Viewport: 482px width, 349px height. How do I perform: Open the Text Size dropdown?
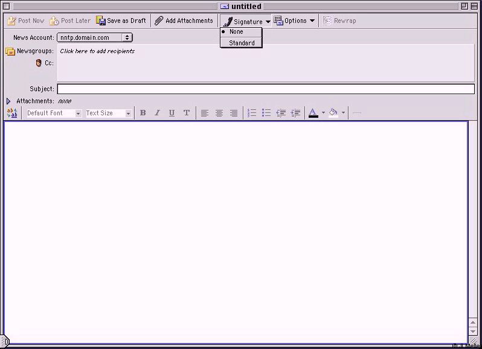pyautogui.click(x=109, y=113)
